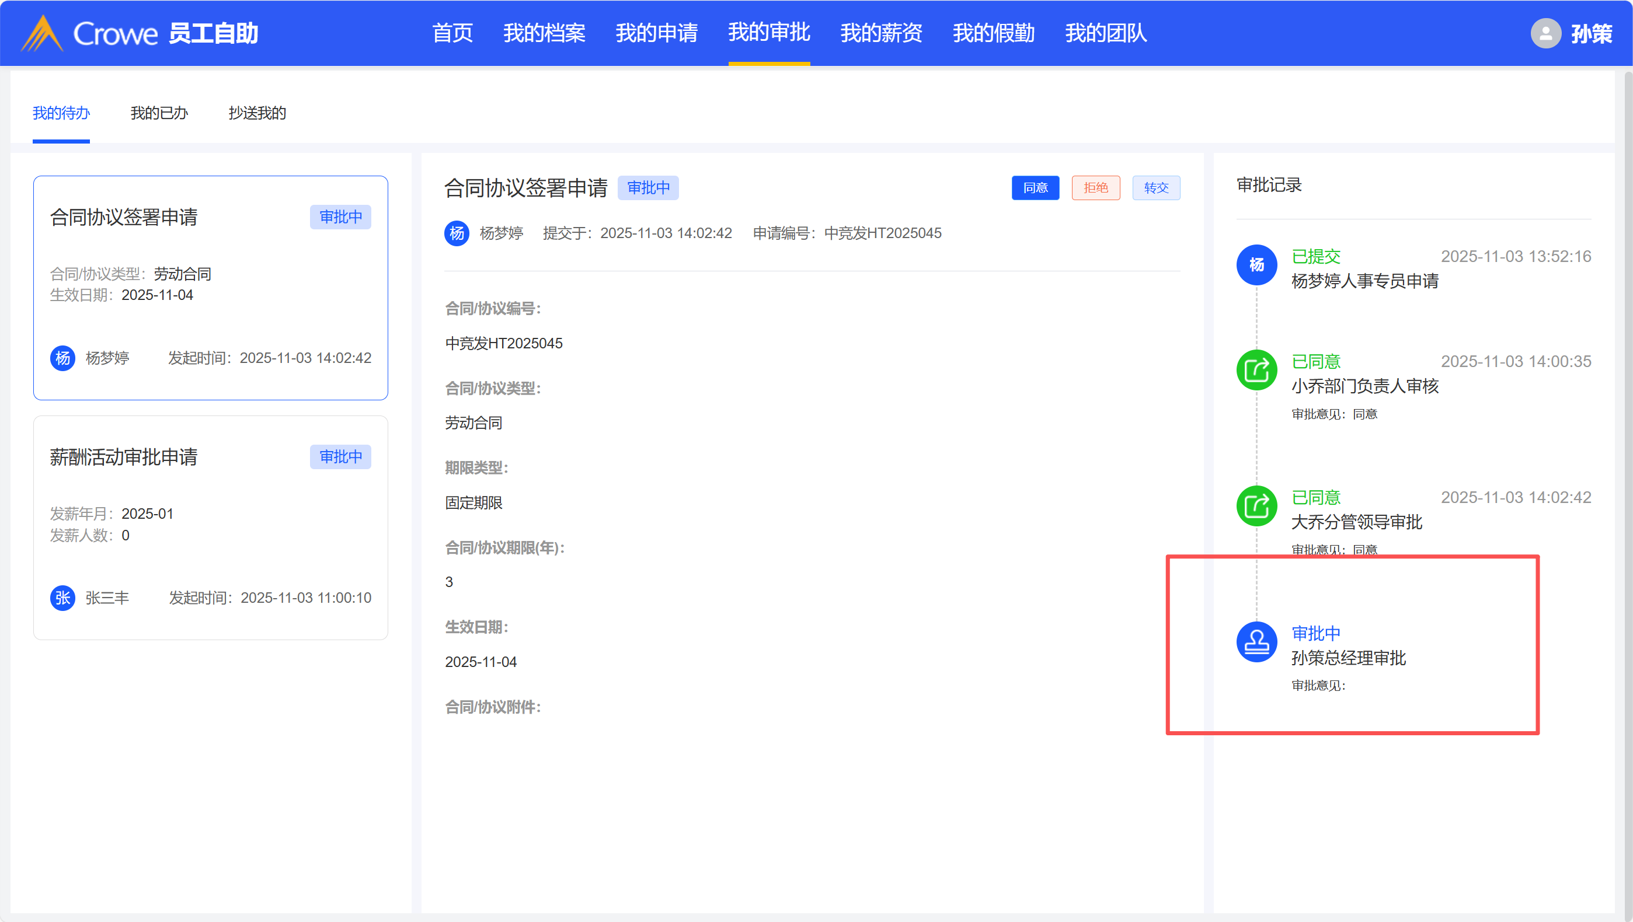Click the Crowe logo icon

[42, 33]
